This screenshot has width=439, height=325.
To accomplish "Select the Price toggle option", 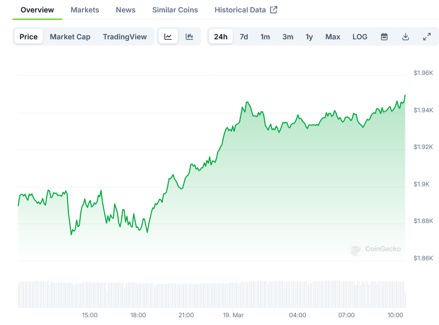I will click(29, 37).
